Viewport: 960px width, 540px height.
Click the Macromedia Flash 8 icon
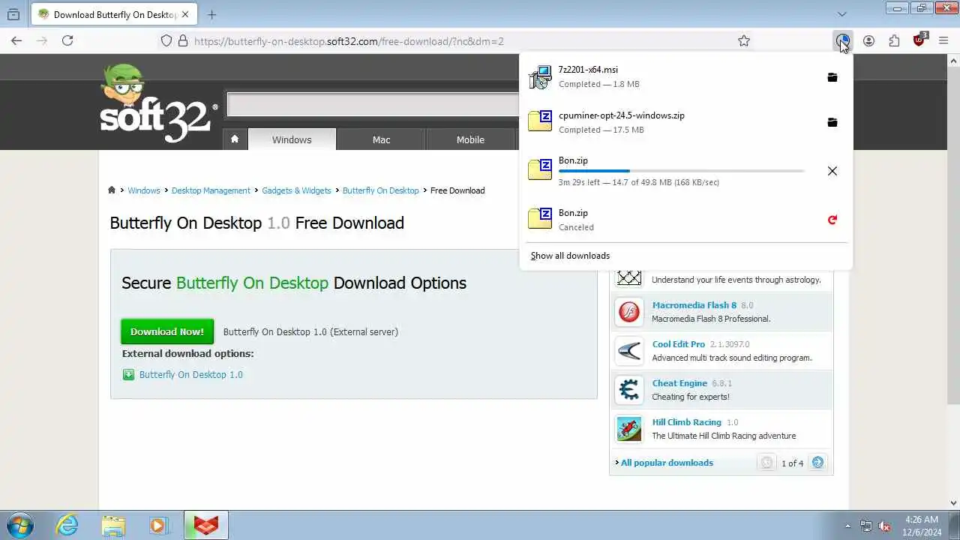coord(629,312)
